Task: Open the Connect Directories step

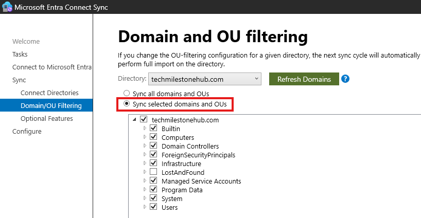Action: tap(50, 93)
